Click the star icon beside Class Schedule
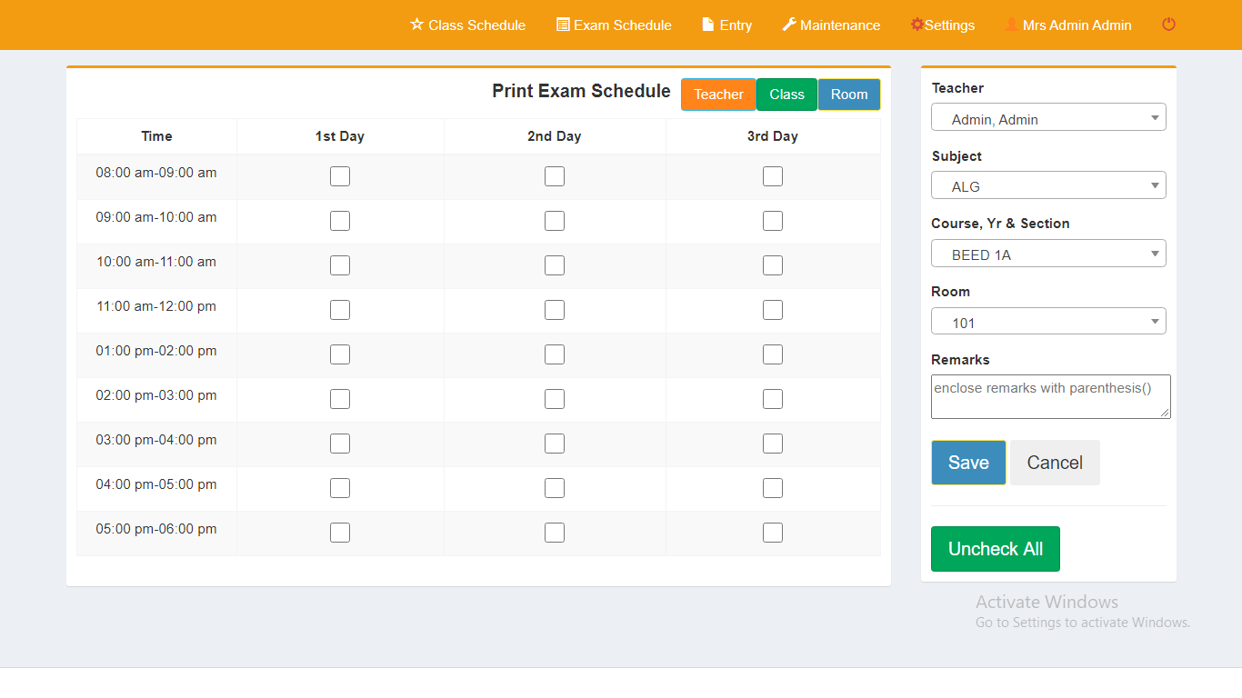 click(417, 25)
